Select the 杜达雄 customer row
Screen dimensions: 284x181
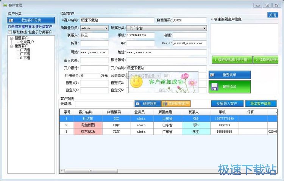coord(169,119)
